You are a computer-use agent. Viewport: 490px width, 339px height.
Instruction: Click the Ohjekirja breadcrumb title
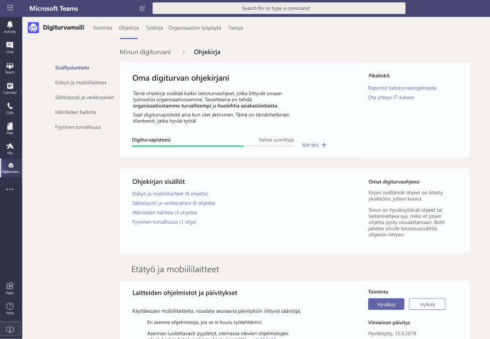pyautogui.click(x=207, y=52)
